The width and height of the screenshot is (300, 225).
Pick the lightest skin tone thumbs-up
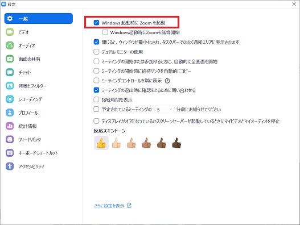pyautogui.click(x=116, y=143)
